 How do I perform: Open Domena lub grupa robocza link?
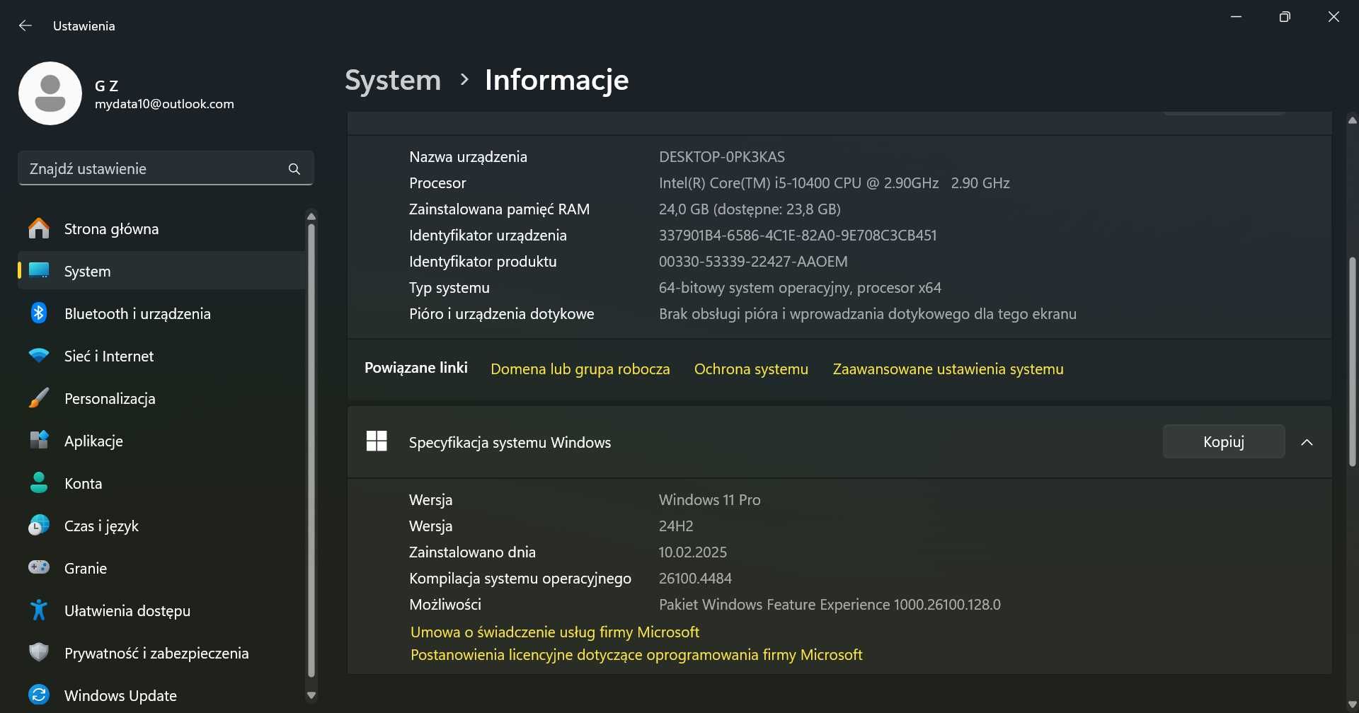580,369
